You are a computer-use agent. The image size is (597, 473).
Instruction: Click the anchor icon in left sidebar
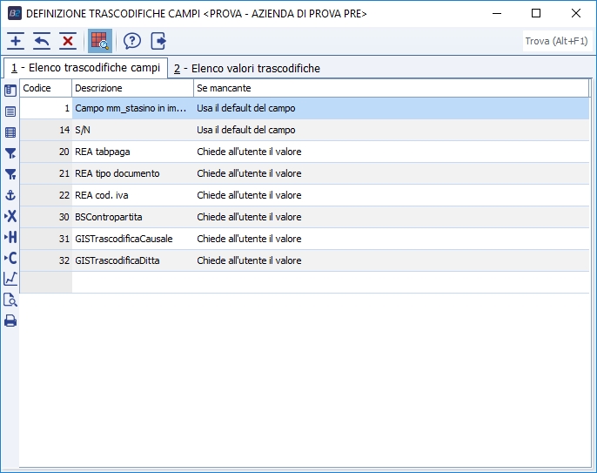pos(10,195)
